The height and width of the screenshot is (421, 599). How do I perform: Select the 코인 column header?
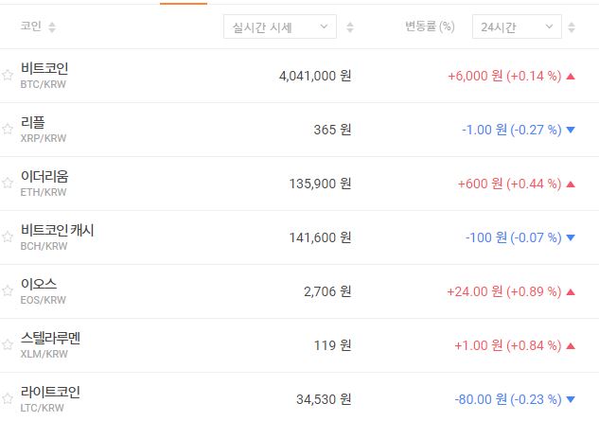[30, 27]
